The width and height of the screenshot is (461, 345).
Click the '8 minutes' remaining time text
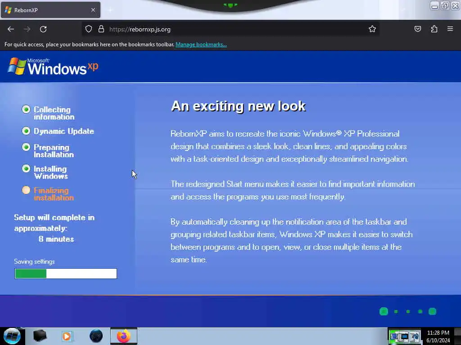coord(56,239)
